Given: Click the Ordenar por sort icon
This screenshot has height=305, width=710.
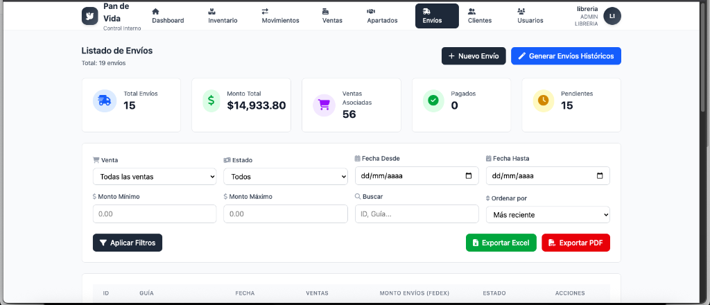Looking at the screenshot, I should click(x=488, y=198).
